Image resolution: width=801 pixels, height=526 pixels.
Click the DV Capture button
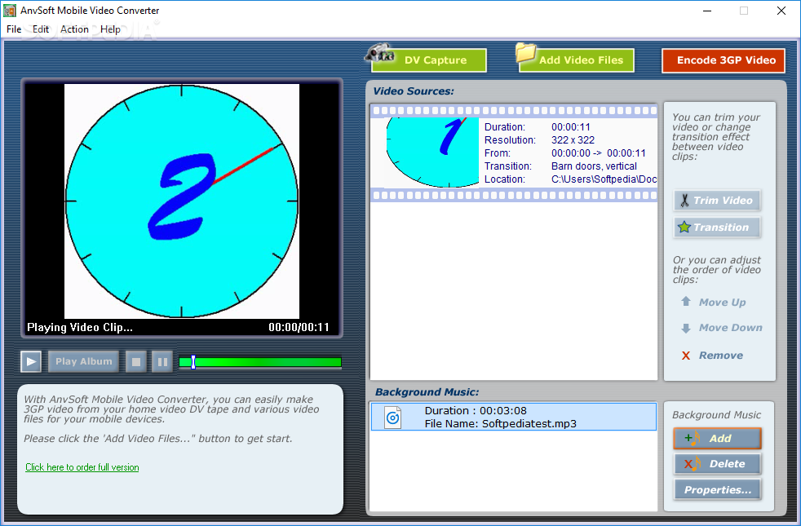click(x=429, y=60)
